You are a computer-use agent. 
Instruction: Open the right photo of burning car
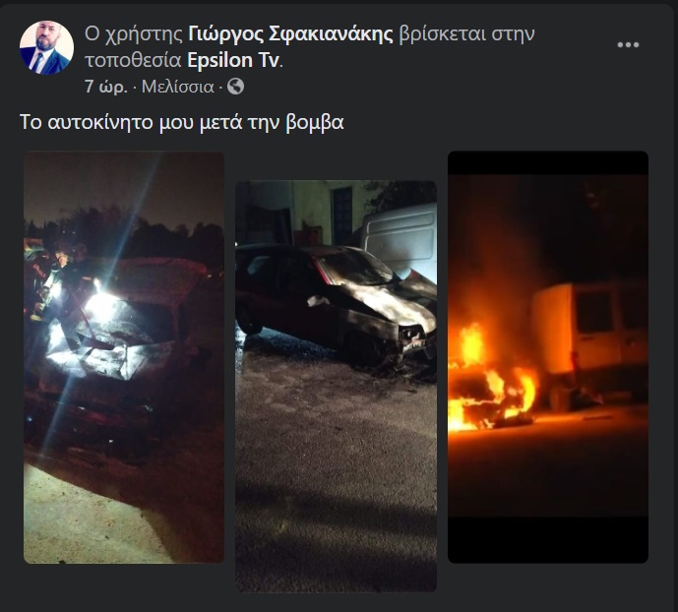(x=548, y=357)
